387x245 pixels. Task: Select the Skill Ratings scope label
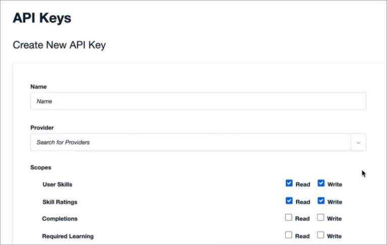pyautogui.click(x=60, y=202)
